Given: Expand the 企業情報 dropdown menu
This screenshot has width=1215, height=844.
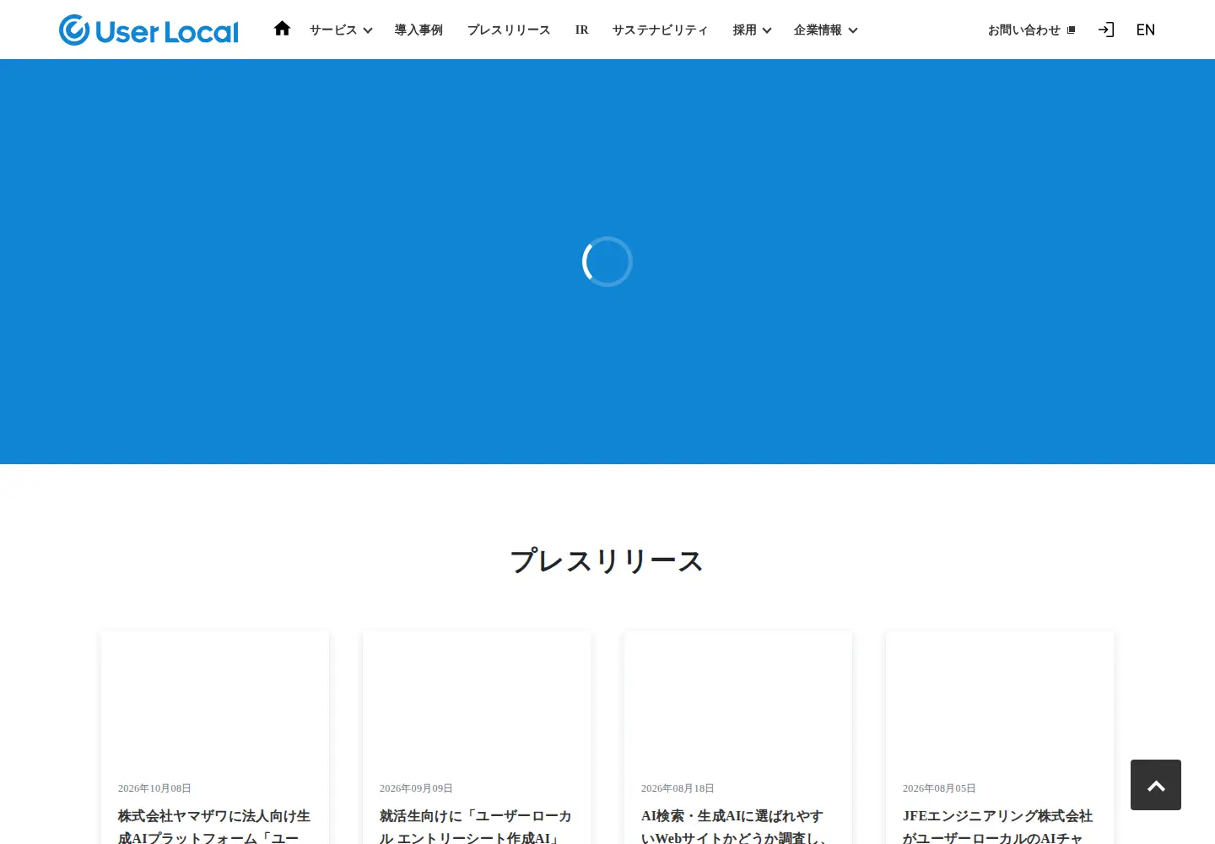Looking at the screenshot, I should coord(825,30).
